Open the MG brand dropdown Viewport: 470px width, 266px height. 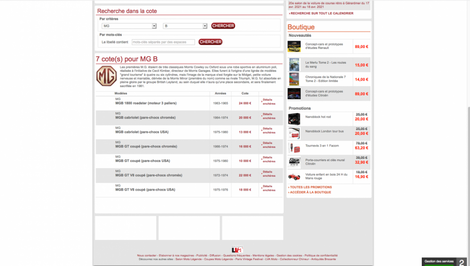pyautogui.click(x=129, y=26)
